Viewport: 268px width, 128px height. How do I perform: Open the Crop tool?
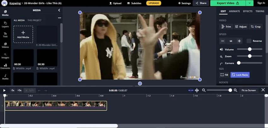click(255, 27)
